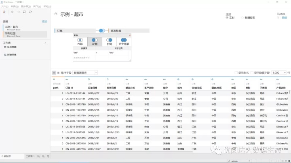Click date type icon above 发货日期 column

pyautogui.click(x=108, y=79)
